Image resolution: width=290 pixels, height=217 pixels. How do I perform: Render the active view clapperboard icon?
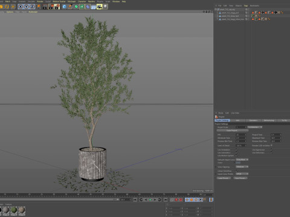click(45, 7)
